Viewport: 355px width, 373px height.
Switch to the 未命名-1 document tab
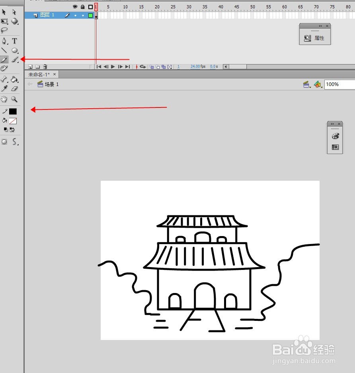pos(40,74)
